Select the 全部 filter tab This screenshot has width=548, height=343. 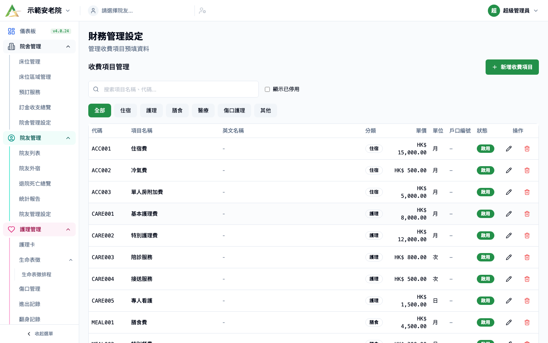pos(100,111)
